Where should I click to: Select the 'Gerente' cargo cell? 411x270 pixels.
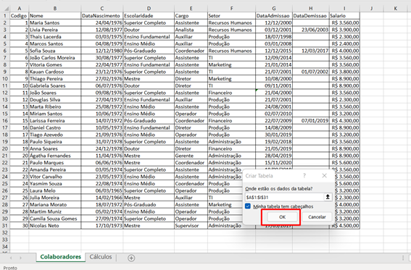191,156
